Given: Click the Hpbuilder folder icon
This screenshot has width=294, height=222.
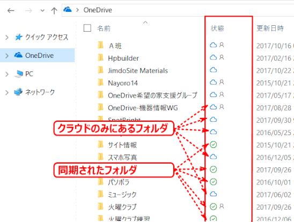Looking at the screenshot, I should [101, 58].
